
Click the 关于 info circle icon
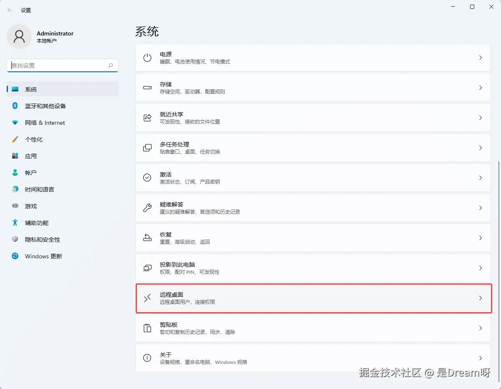click(147, 358)
